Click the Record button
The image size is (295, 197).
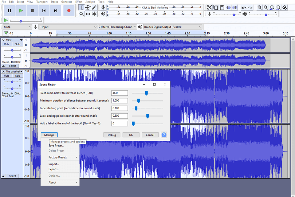[x=69, y=10]
